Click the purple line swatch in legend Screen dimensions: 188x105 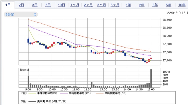click(64, 93)
